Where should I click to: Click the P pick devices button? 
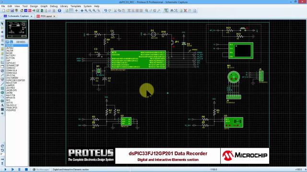[7, 42]
